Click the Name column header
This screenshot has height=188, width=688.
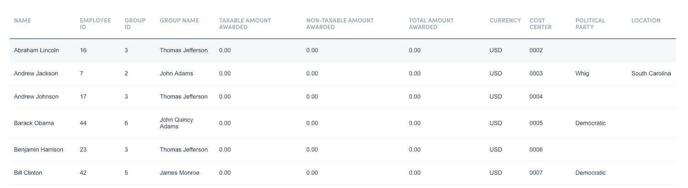click(x=22, y=21)
